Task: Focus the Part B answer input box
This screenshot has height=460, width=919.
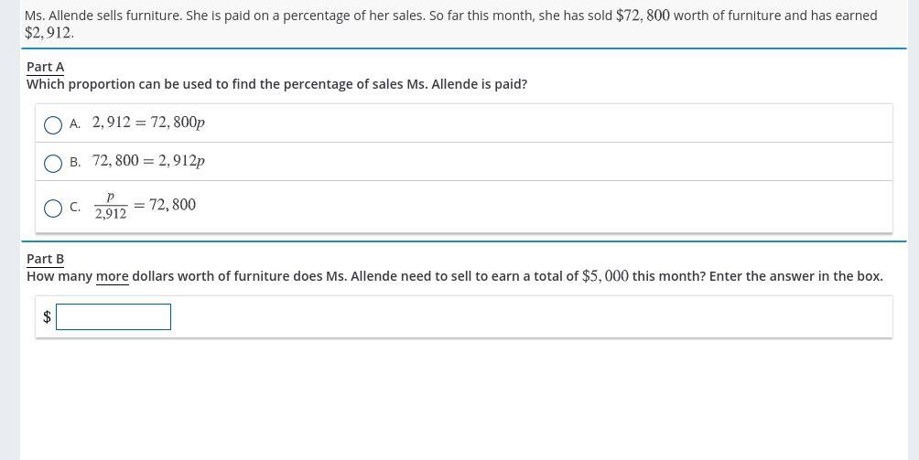Action: tap(114, 316)
